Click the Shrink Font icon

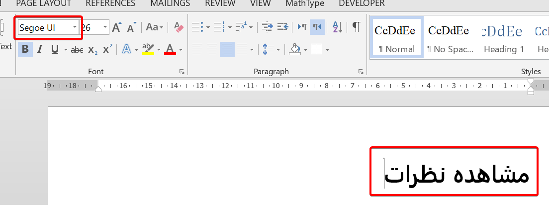[132, 27]
